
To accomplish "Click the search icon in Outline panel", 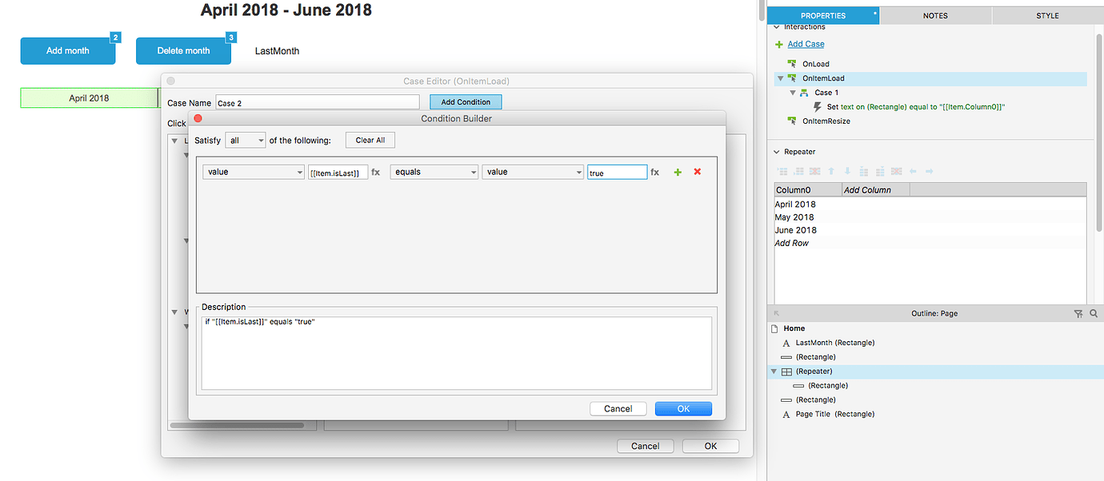I will [1094, 314].
